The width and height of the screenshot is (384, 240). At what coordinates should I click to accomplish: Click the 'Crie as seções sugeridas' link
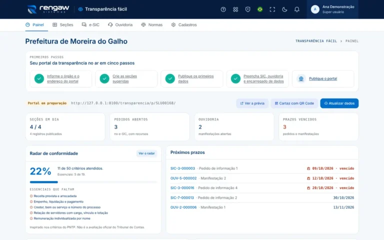coord(124,78)
